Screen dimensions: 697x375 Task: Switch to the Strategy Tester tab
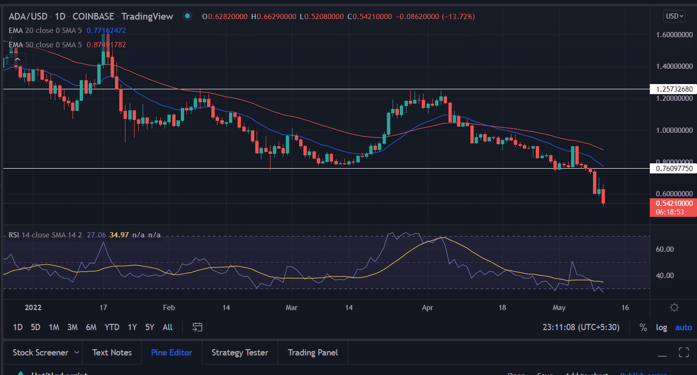[239, 353]
